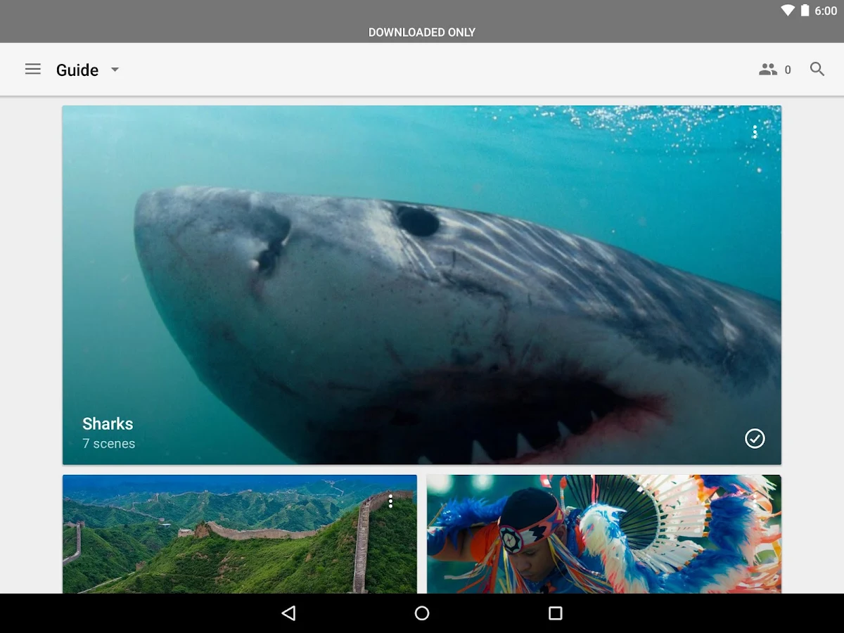
Task: Open the recent apps square button
Action: [555, 613]
